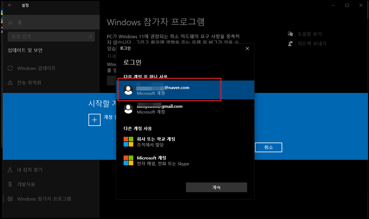
Task: Click the home icon in the sidebar
Action: point(10,22)
